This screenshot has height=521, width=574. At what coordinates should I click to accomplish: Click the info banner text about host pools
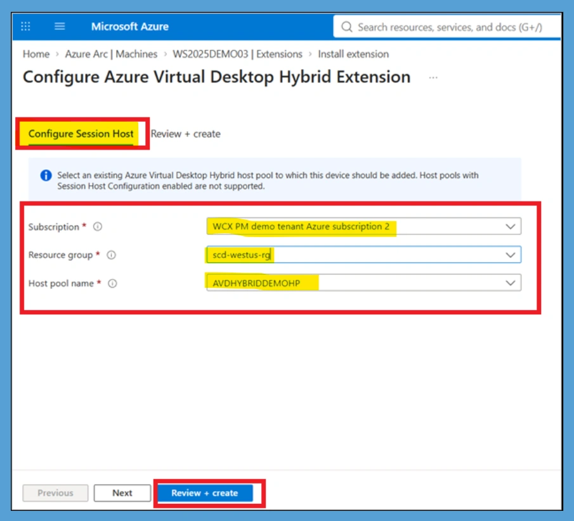click(x=268, y=181)
